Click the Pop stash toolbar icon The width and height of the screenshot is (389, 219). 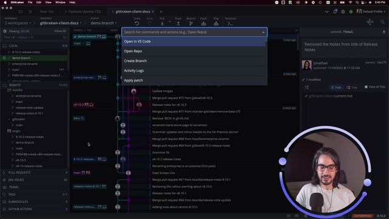pos(216,23)
